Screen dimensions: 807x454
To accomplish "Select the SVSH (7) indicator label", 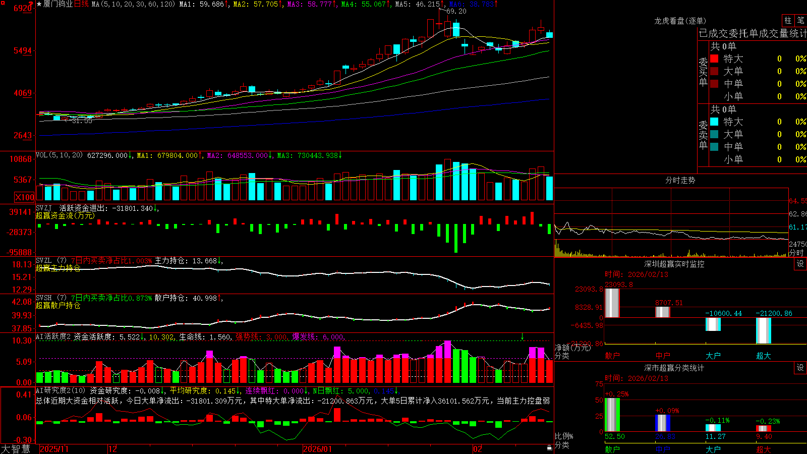I will click(51, 298).
